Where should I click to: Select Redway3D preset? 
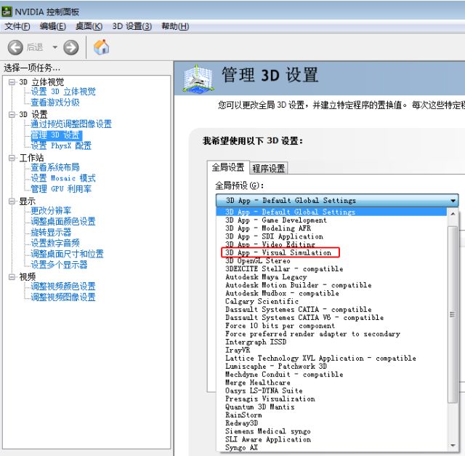pyautogui.click(x=331, y=423)
